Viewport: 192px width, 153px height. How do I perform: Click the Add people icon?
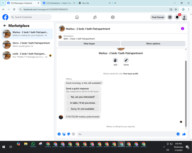pyautogui.click(x=115, y=60)
